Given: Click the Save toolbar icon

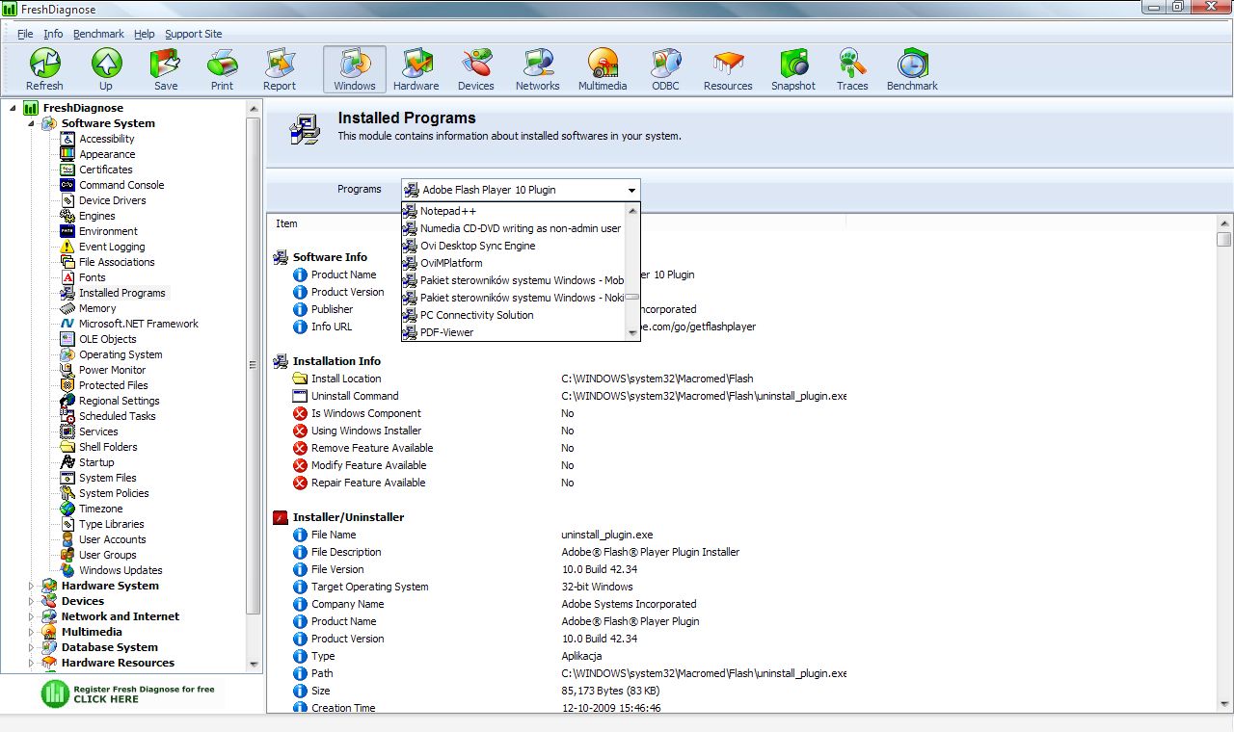Looking at the screenshot, I should [x=166, y=69].
